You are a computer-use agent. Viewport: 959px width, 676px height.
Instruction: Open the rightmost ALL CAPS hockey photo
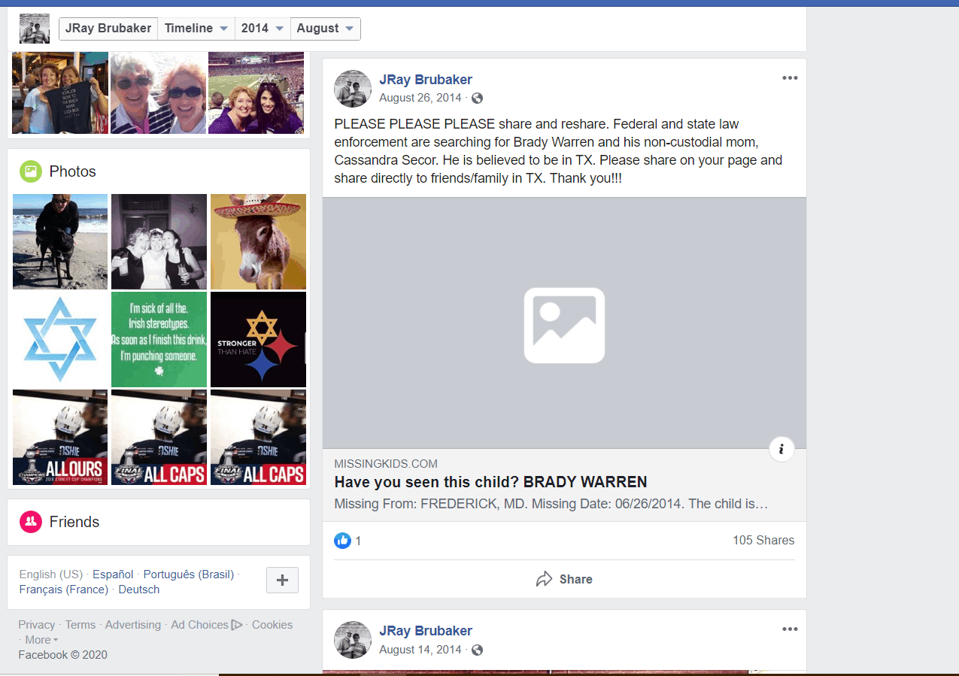[258, 437]
